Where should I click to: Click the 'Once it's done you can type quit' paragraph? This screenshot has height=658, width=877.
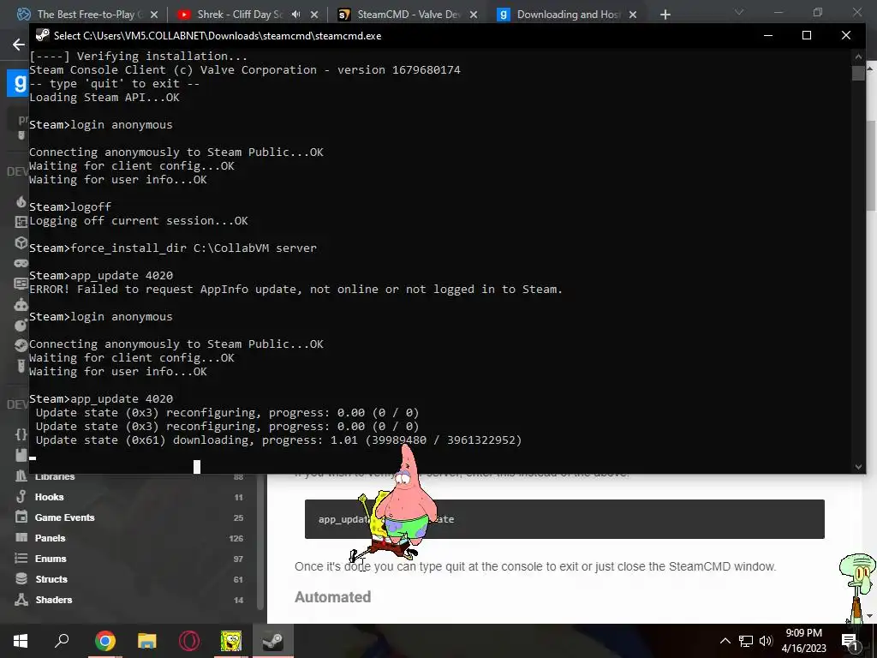click(x=535, y=566)
